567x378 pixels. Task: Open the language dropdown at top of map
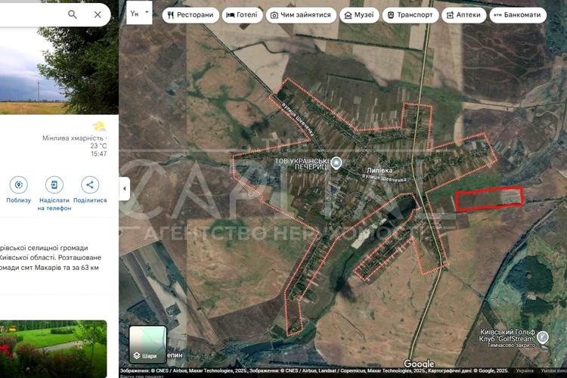tap(139, 13)
